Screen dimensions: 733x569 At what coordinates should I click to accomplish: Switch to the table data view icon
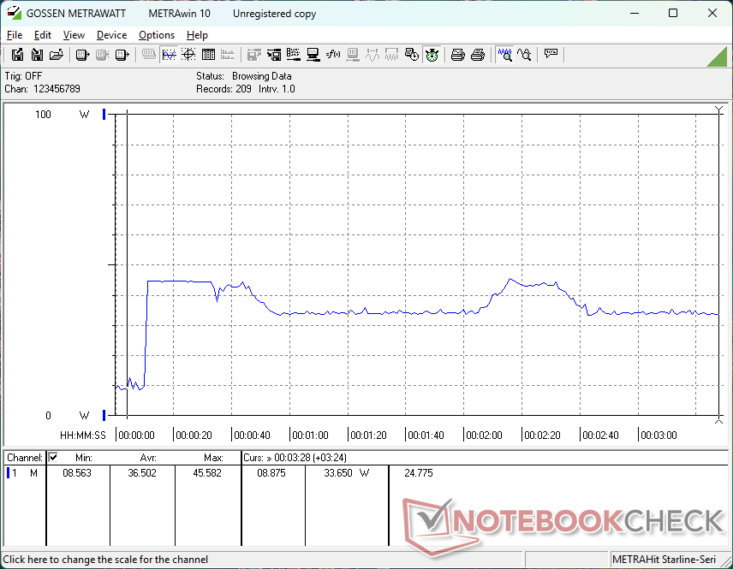tap(208, 55)
